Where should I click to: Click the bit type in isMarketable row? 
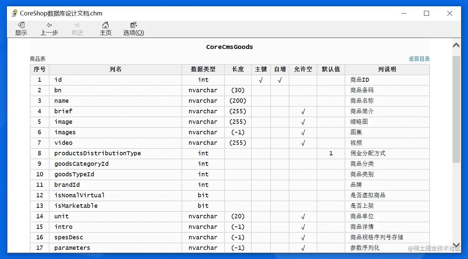(x=203, y=206)
